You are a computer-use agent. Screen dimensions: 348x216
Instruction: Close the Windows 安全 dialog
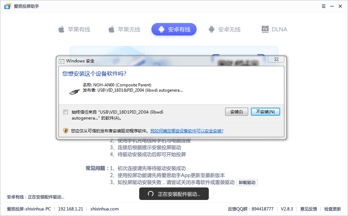click(276, 59)
